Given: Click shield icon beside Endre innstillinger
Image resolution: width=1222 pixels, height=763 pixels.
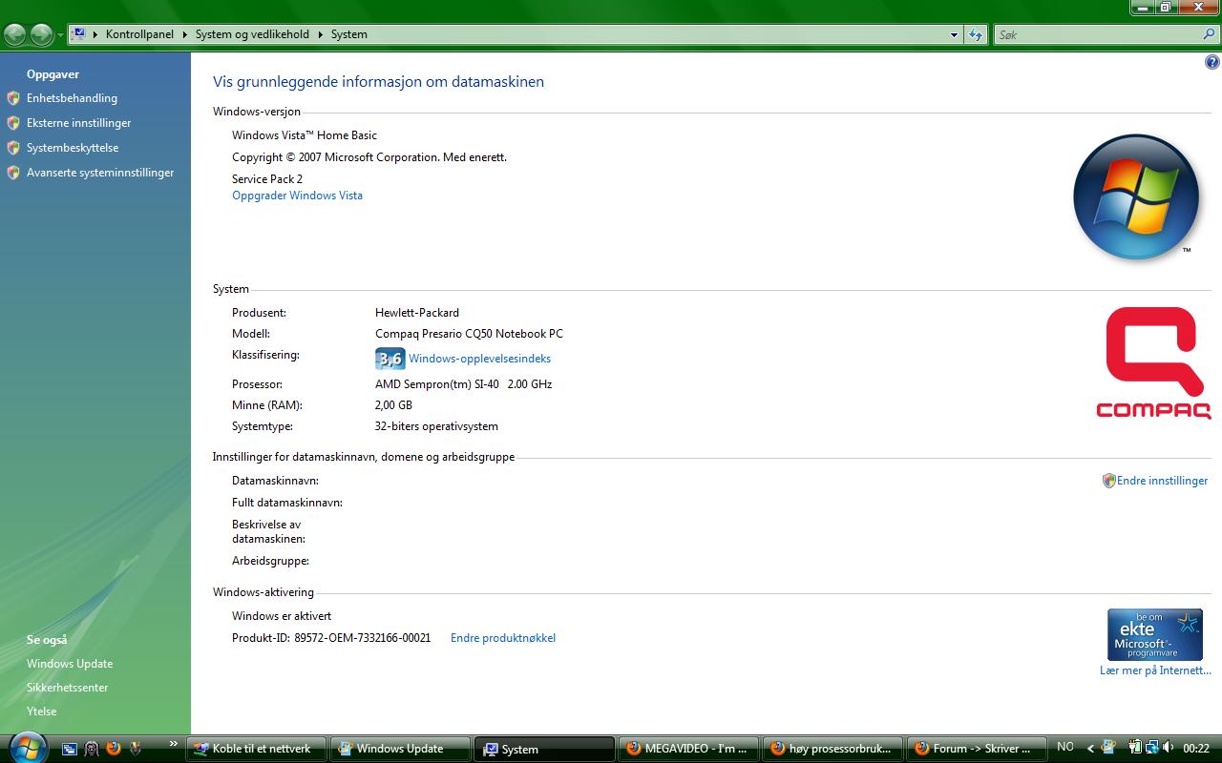Looking at the screenshot, I should click(x=1108, y=481).
